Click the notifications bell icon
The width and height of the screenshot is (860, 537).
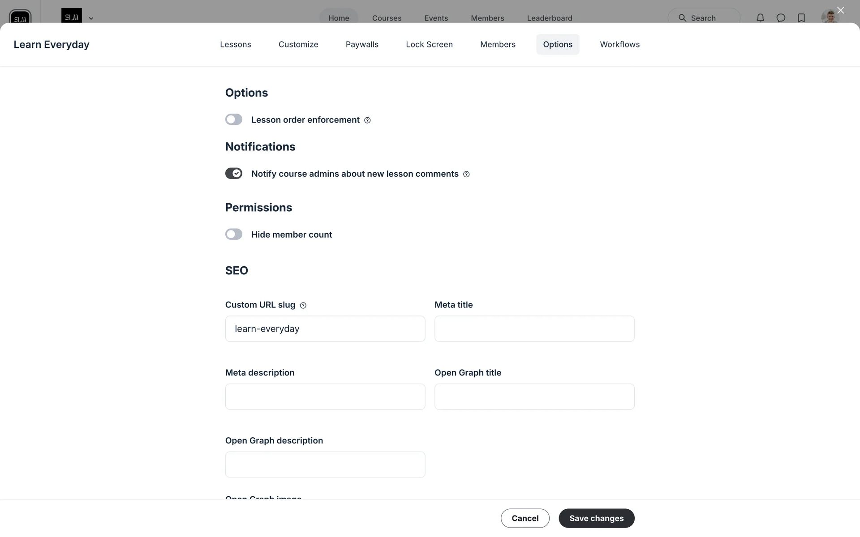pos(760,18)
